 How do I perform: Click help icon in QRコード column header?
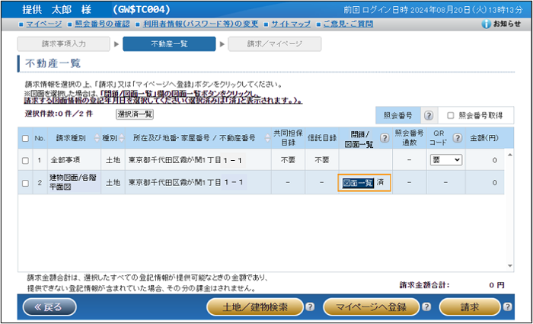click(458, 138)
